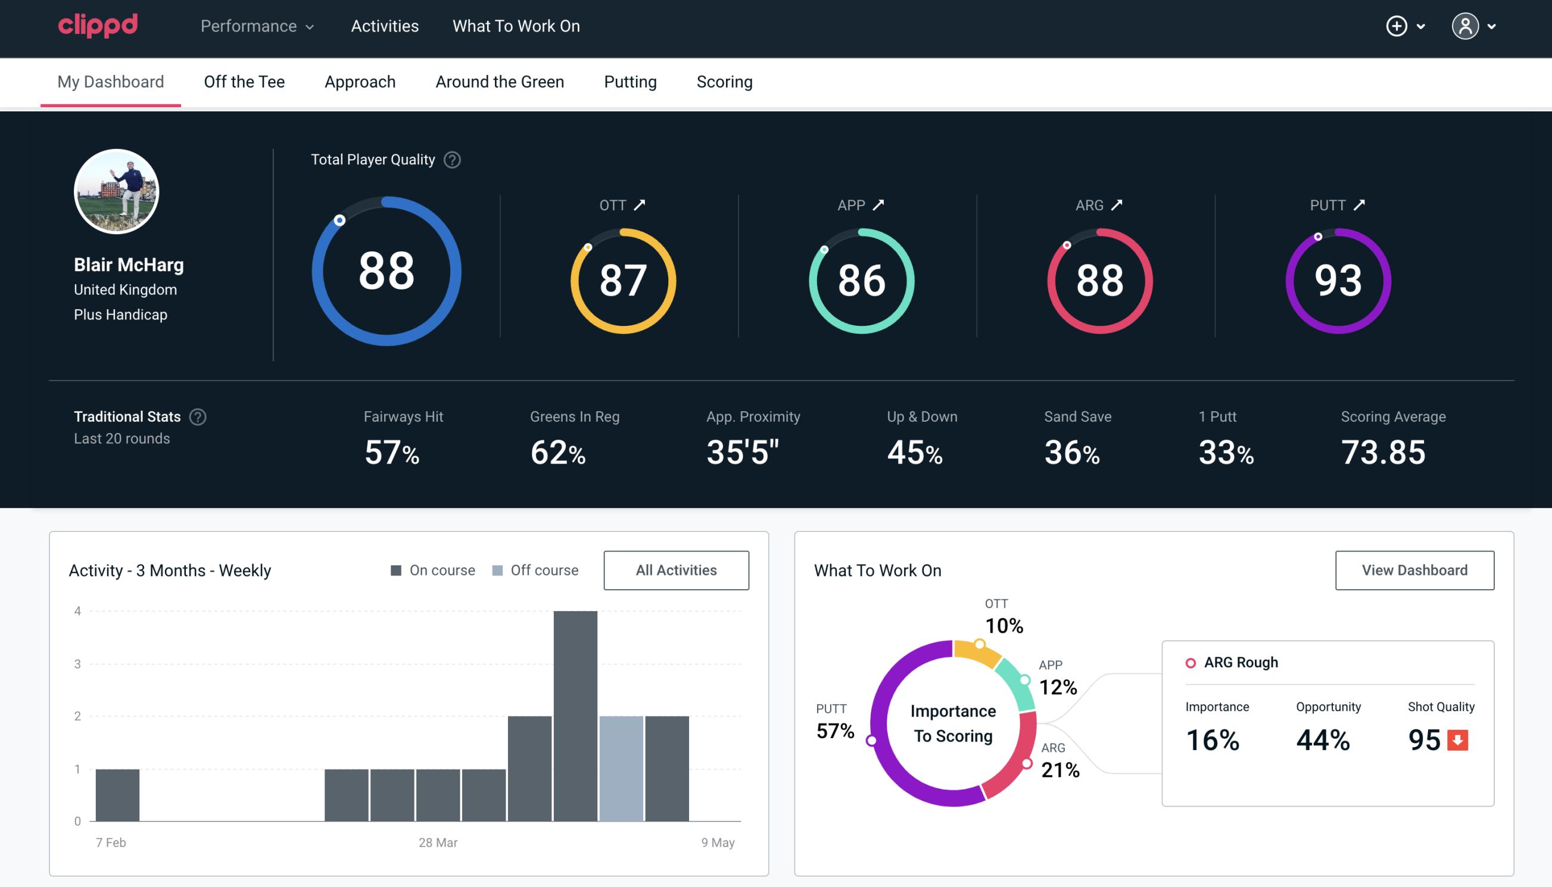Click the Total Player Quality help icon
Image resolution: width=1552 pixels, height=887 pixels.
click(451, 160)
